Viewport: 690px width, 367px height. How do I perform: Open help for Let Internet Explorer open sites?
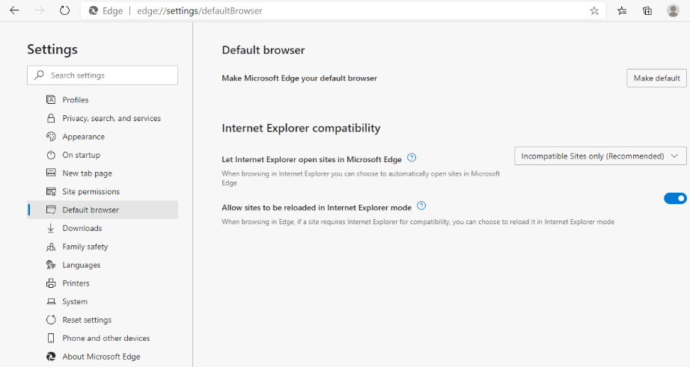412,158
